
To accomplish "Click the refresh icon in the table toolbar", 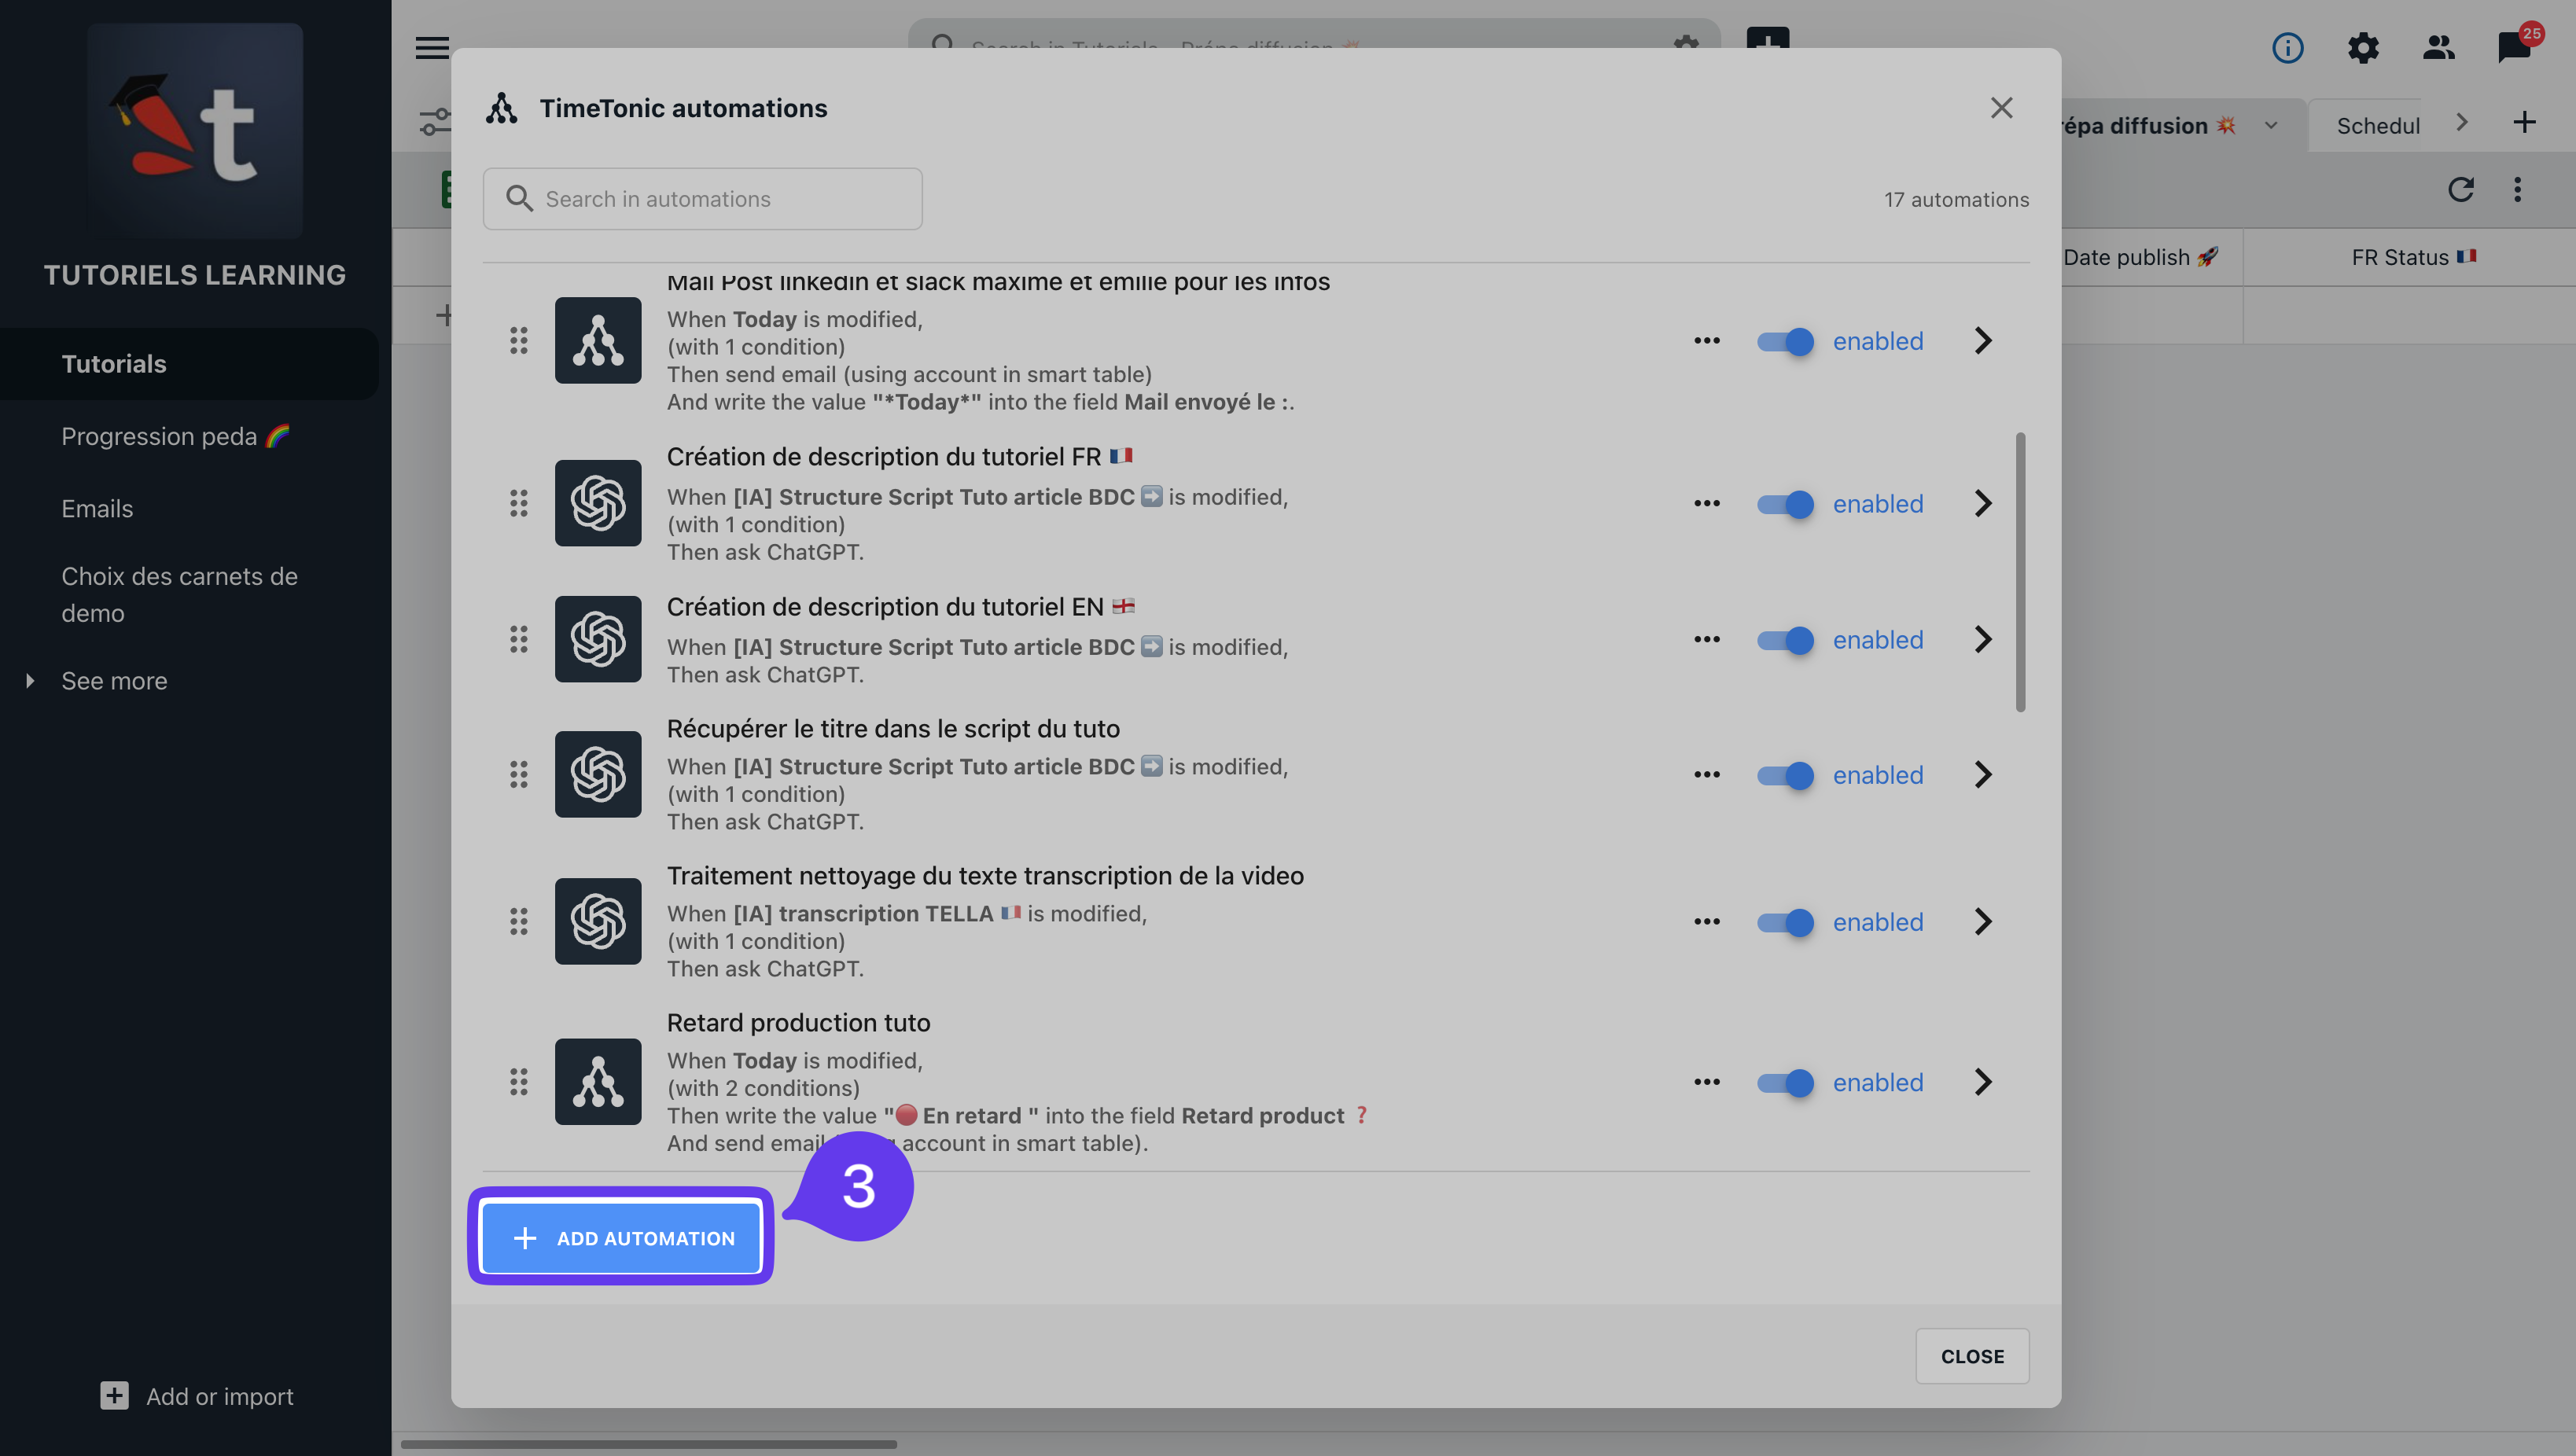I will [x=2460, y=189].
